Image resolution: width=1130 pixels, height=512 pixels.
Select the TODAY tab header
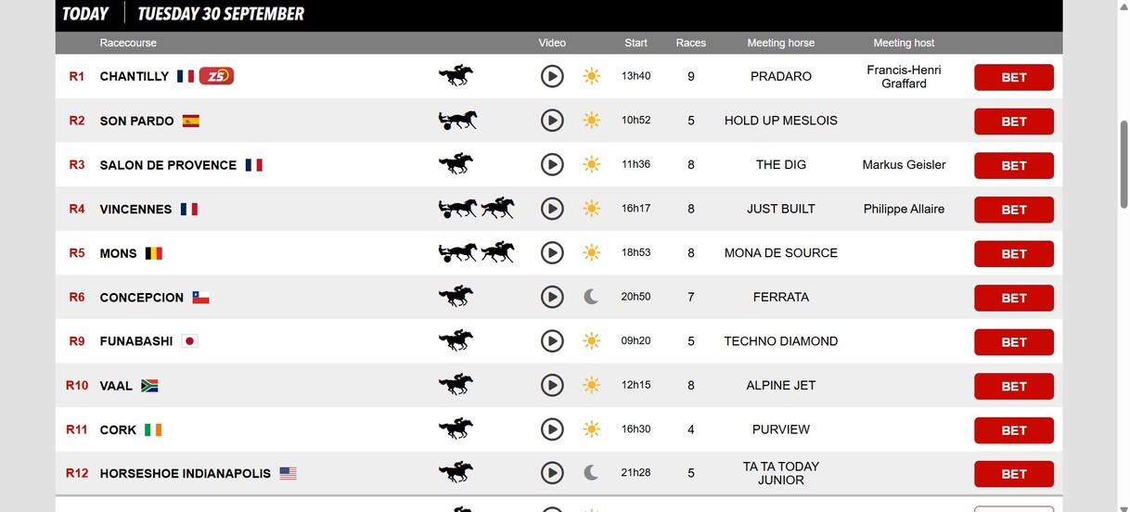(x=85, y=14)
